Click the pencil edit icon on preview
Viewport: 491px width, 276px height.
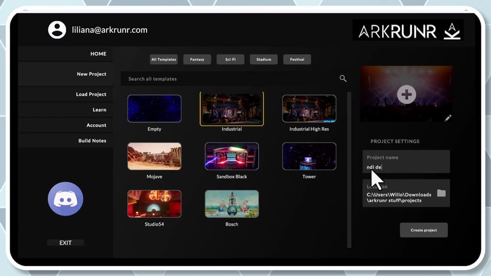point(448,118)
